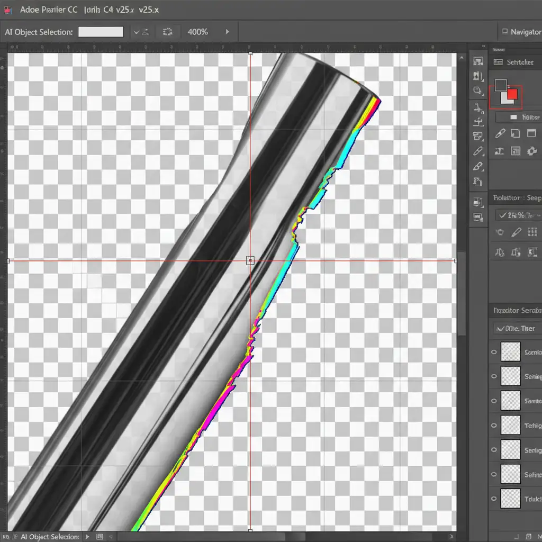Click the dotted selection icon left of 400%

(x=168, y=32)
